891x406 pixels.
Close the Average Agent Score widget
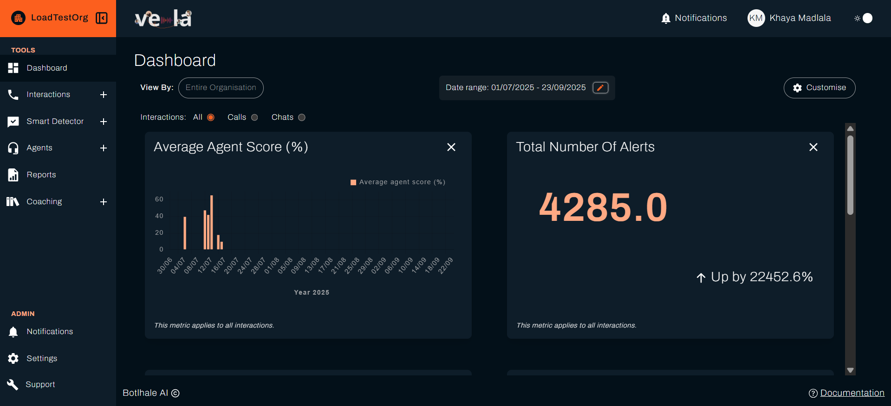451,147
